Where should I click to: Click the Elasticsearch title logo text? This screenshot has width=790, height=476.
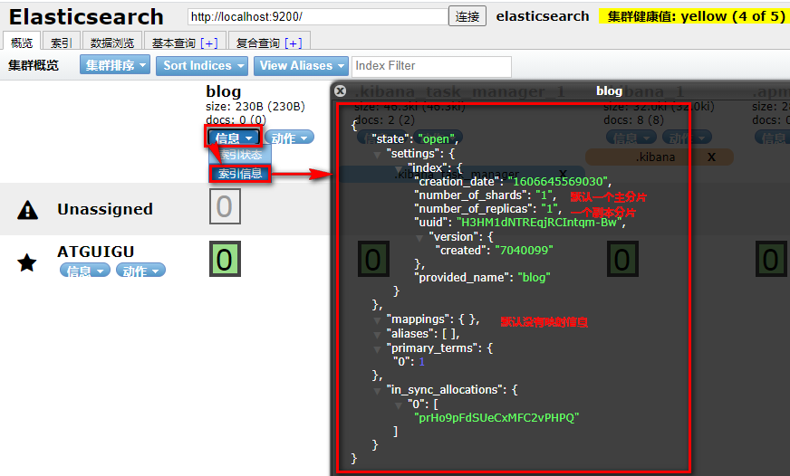point(86,16)
